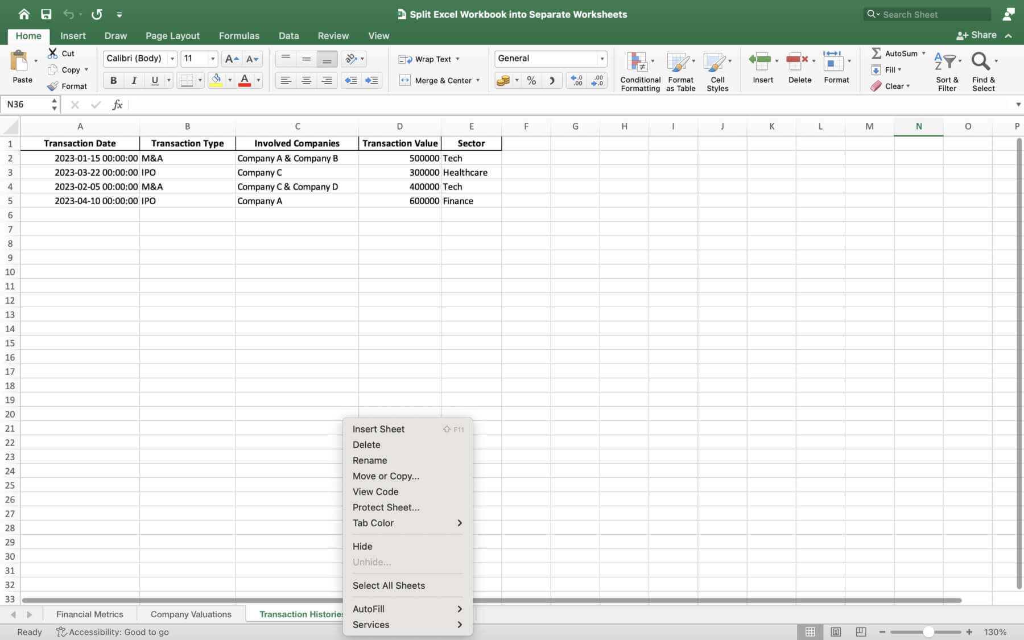Expand the Clear dropdown arrow
The height and width of the screenshot is (640, 1024).
pos(909,86)
